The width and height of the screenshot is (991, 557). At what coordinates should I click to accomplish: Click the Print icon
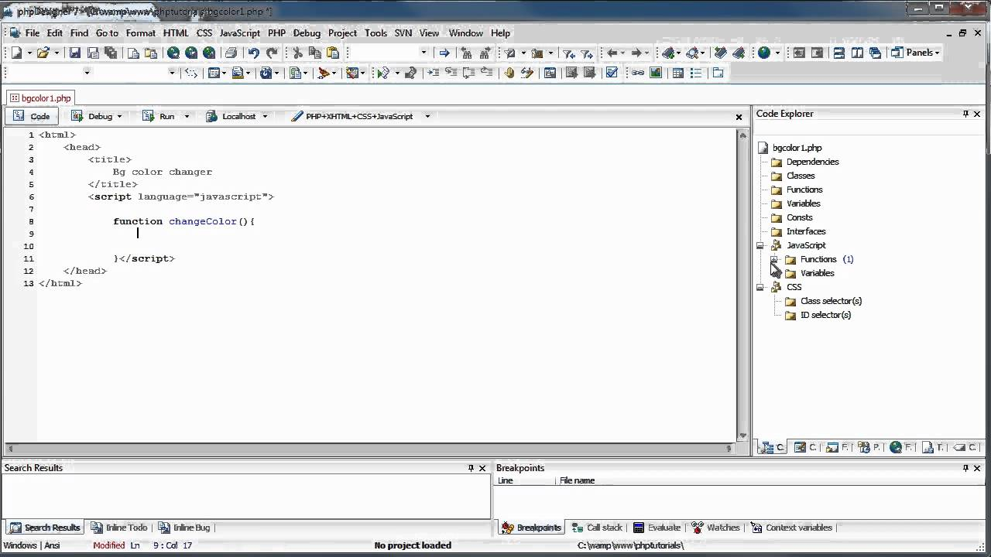[231, 53]
